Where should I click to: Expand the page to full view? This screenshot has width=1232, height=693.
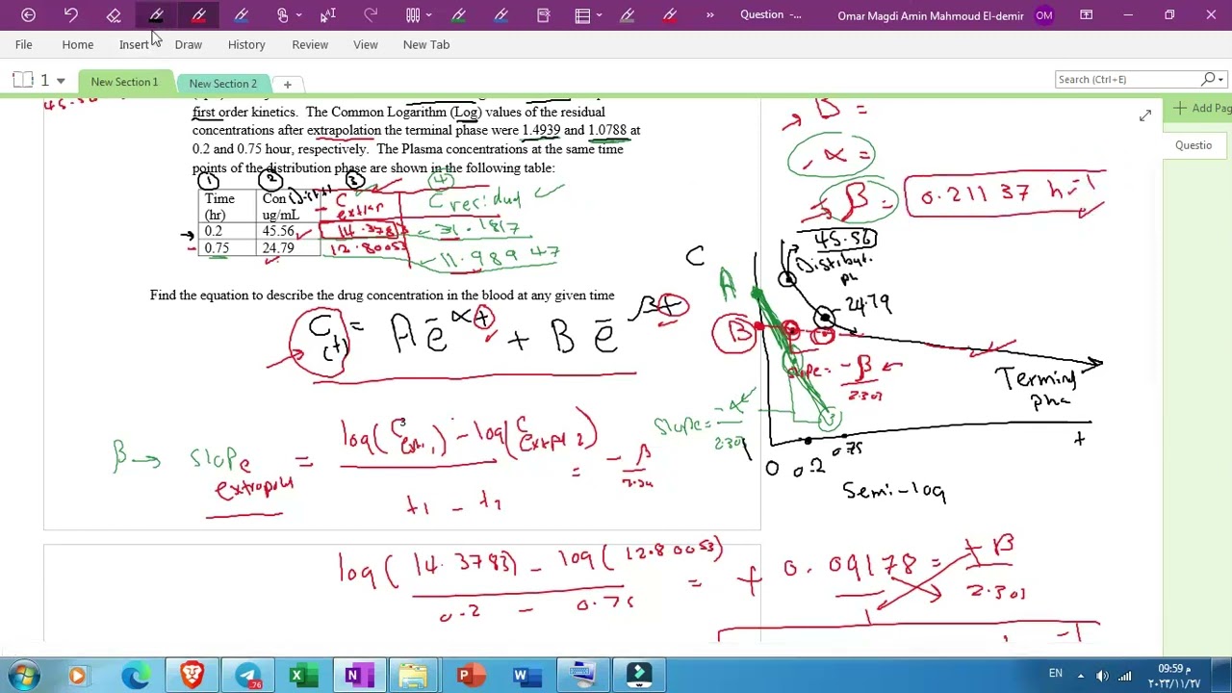(x=1145, y=115)
